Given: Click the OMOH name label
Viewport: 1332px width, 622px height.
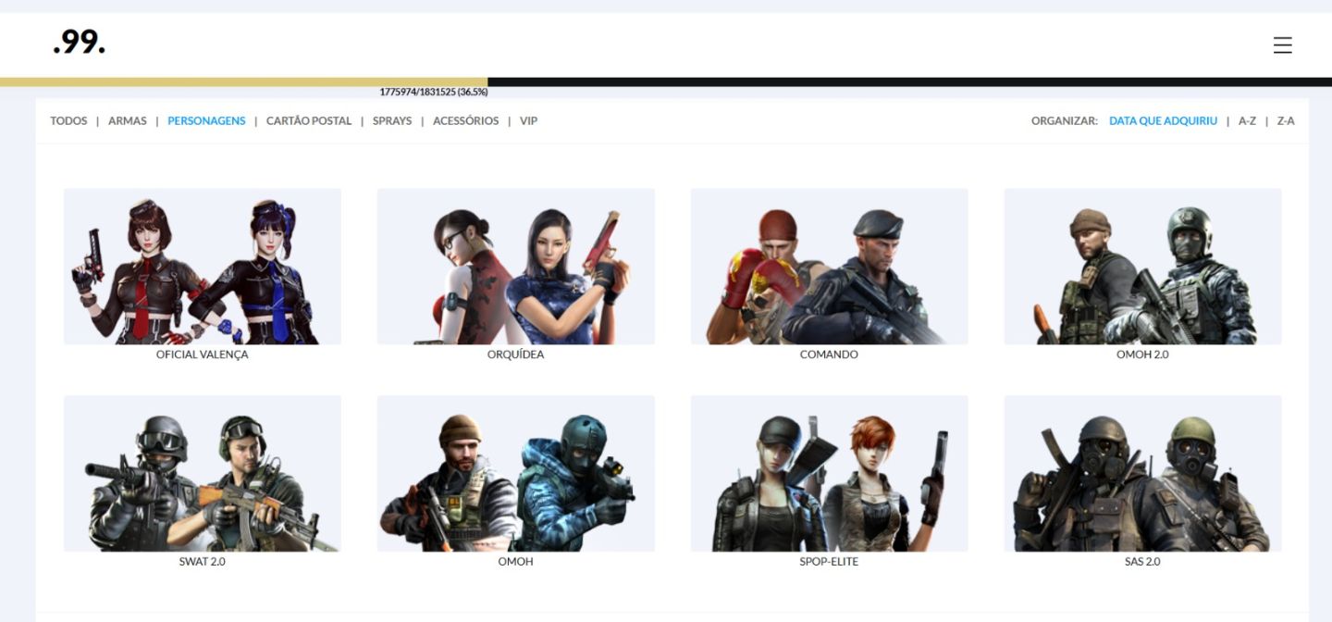Looking at the screenshot, I should pos(516,562).
